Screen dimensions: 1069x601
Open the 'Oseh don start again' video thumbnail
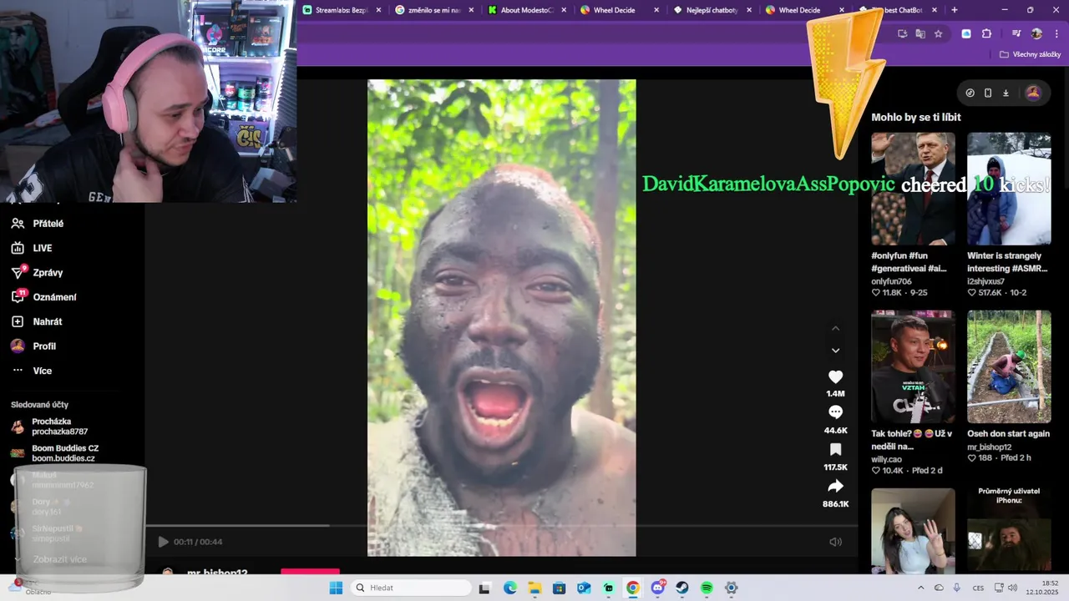(1009, 367)
